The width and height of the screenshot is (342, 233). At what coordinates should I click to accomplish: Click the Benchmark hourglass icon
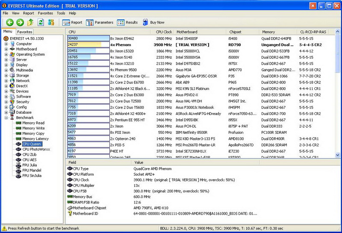[x=12, y=118]
